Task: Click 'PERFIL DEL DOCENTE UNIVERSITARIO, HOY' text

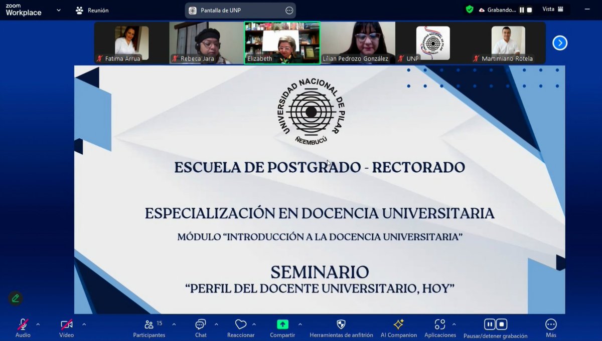Action: click(x=320, y=288)
